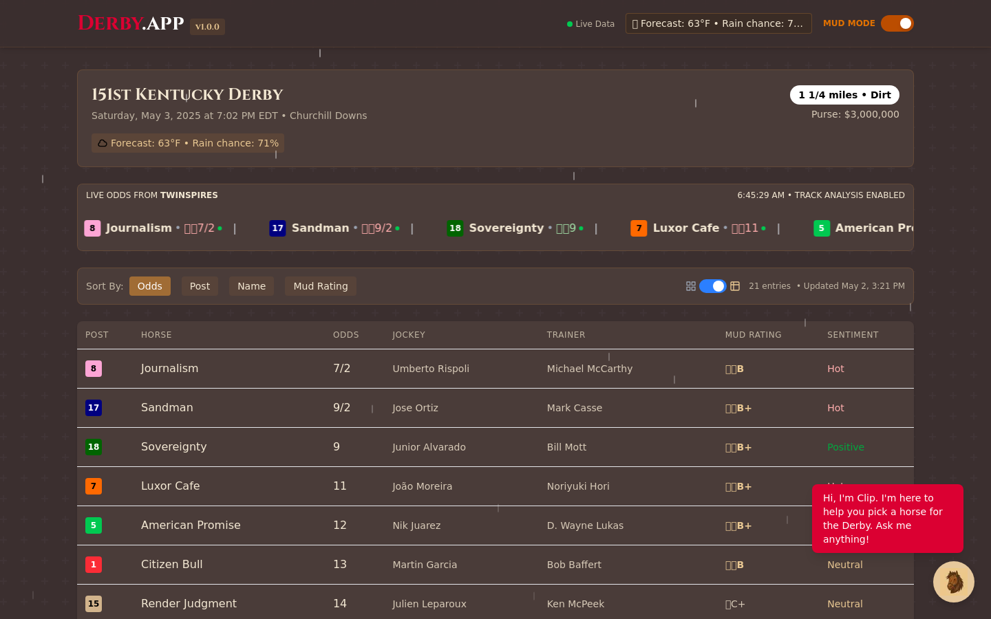Open the header forecast widget
991x619 pixels.
point(718,23)
